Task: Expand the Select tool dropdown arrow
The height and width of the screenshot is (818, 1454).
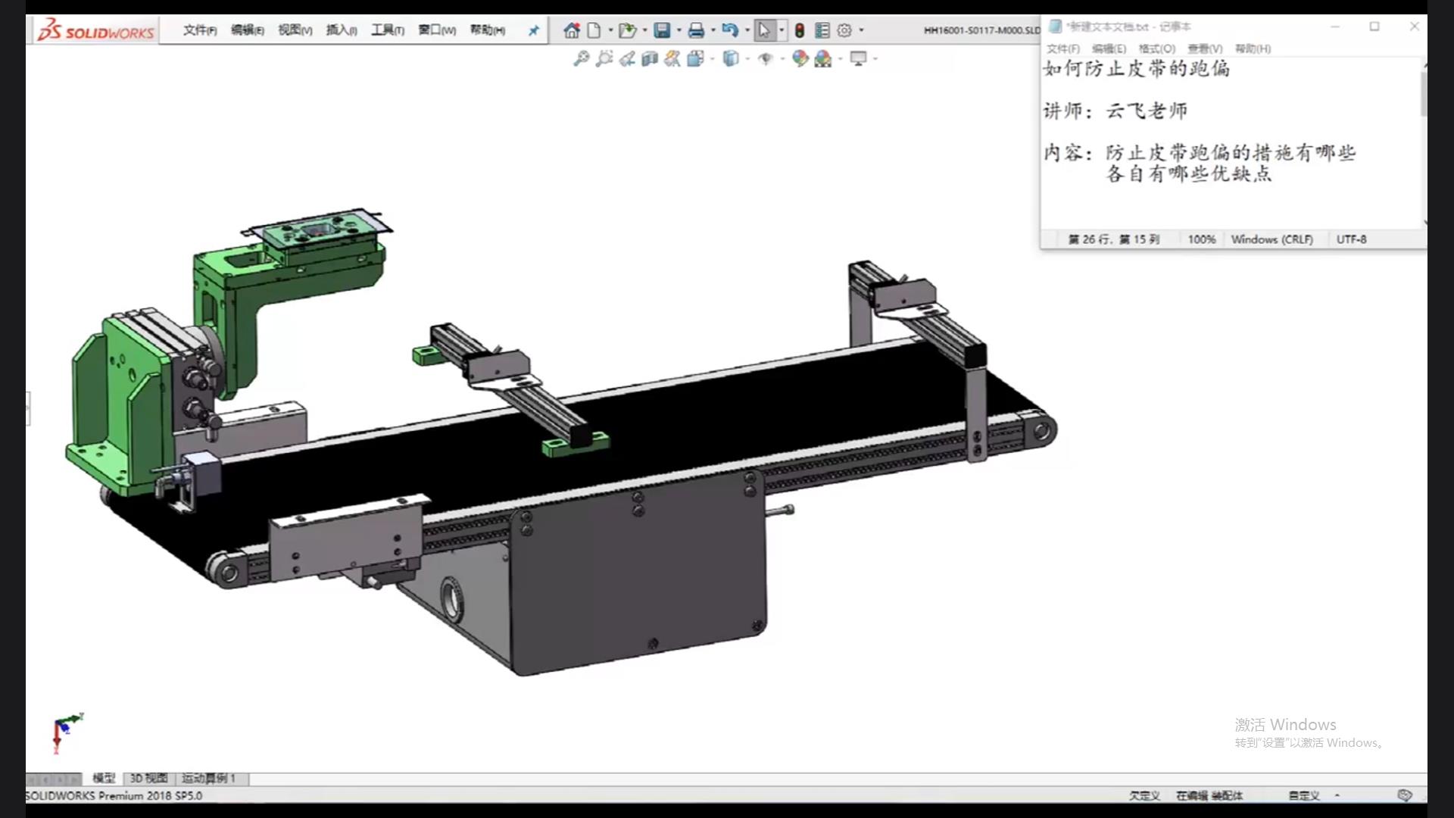Action: click(x=782, y=30)
